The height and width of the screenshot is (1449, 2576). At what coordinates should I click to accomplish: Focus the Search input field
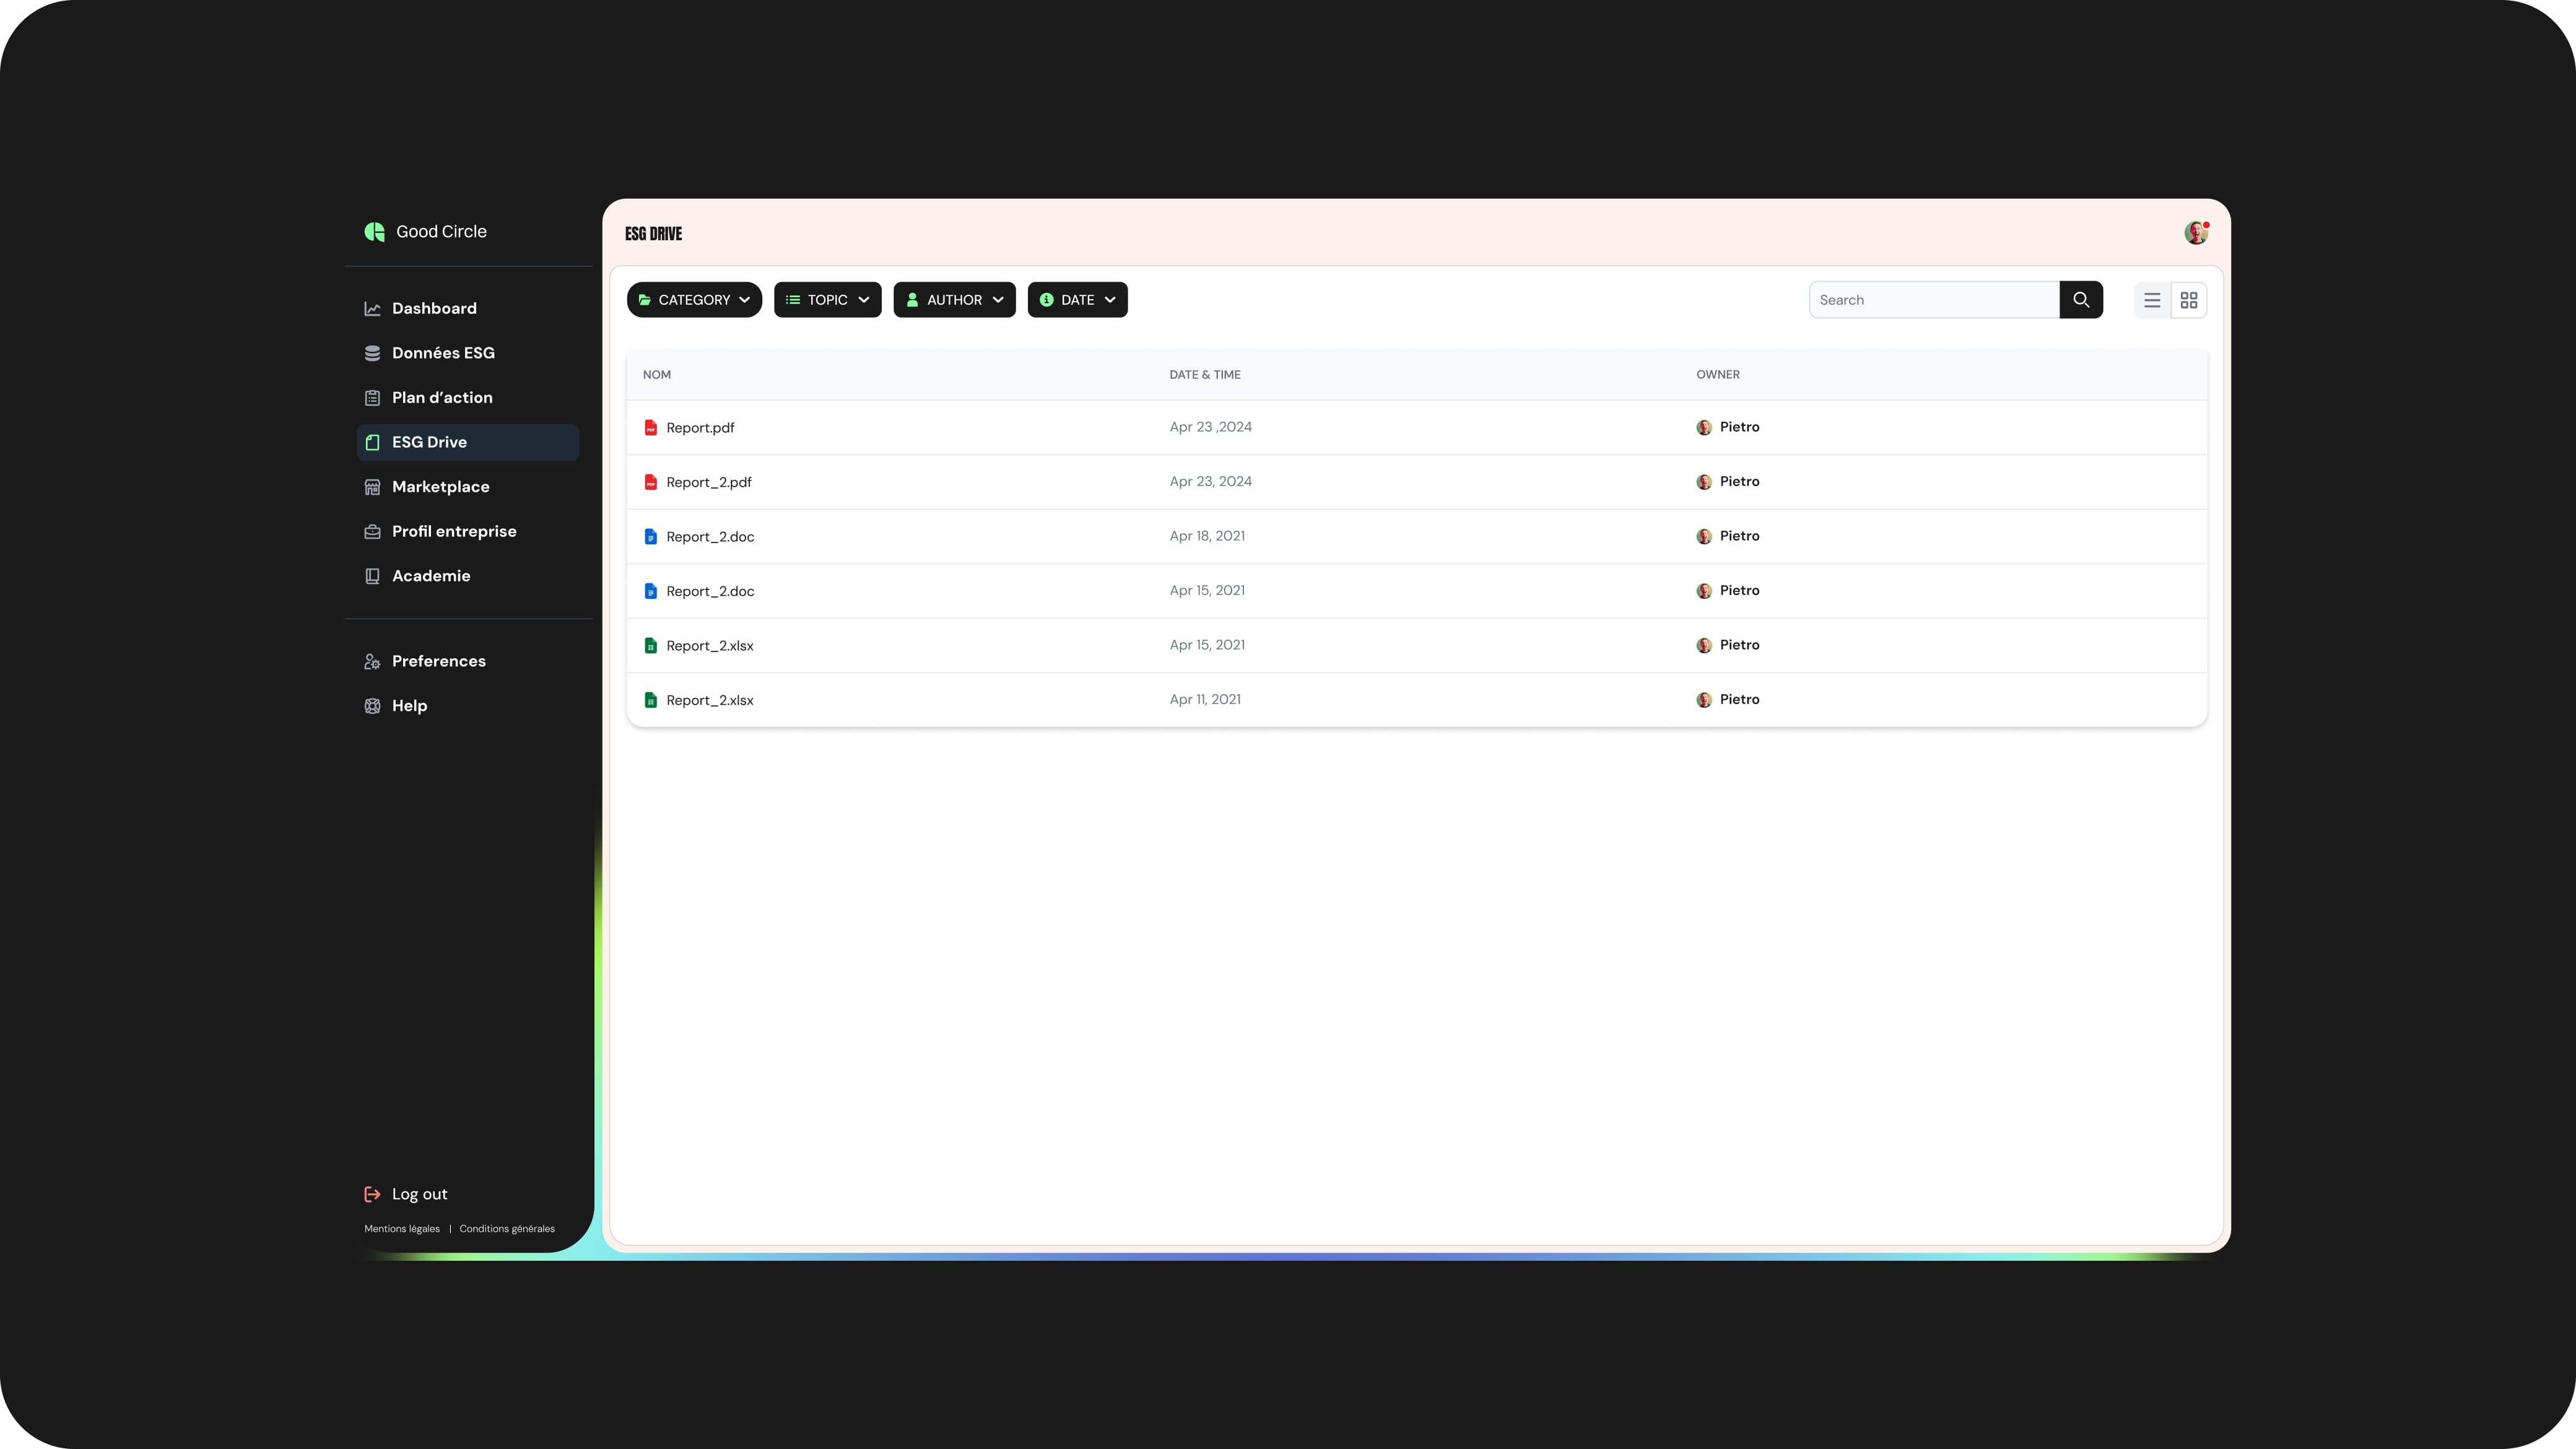click(1933, 300)
